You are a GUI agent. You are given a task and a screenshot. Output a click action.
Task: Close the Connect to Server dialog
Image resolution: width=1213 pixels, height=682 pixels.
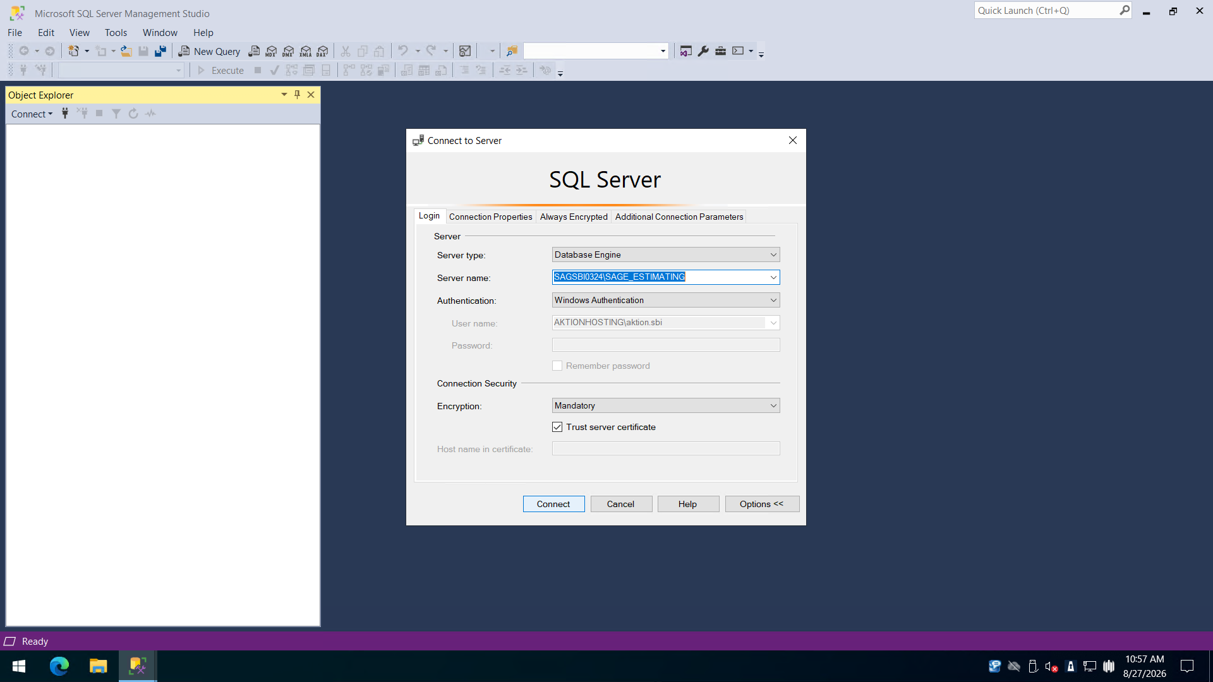(793, 140)
